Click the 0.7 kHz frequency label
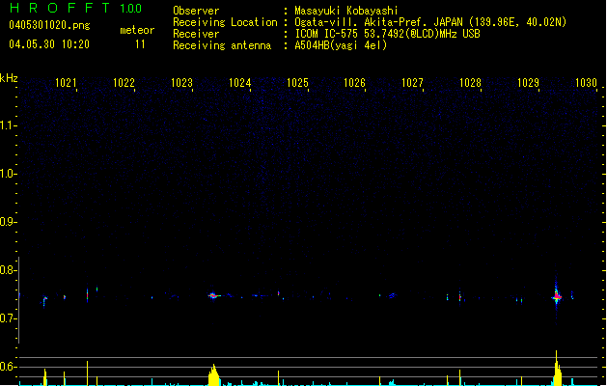Image resolution: width=607 pixels, height=386 pixels. (x=8, y=318)
